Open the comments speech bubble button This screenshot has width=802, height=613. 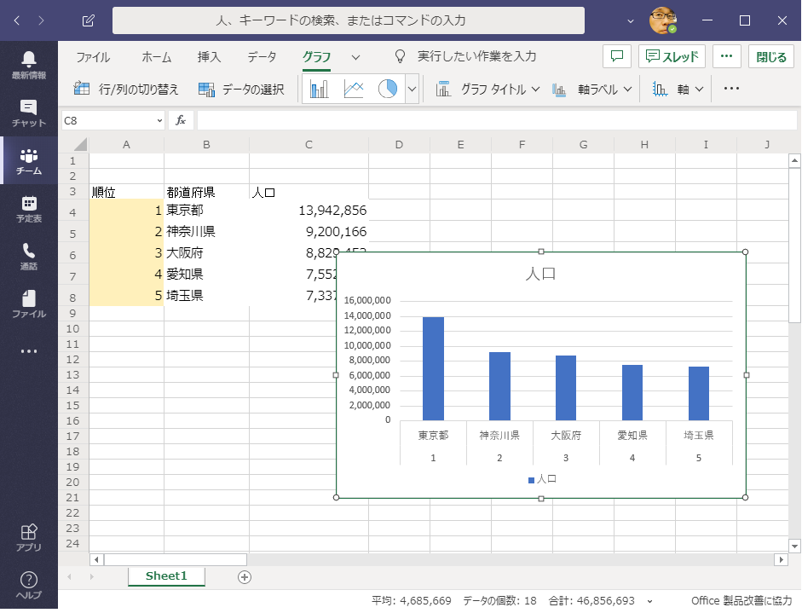[x=616, y=56]
